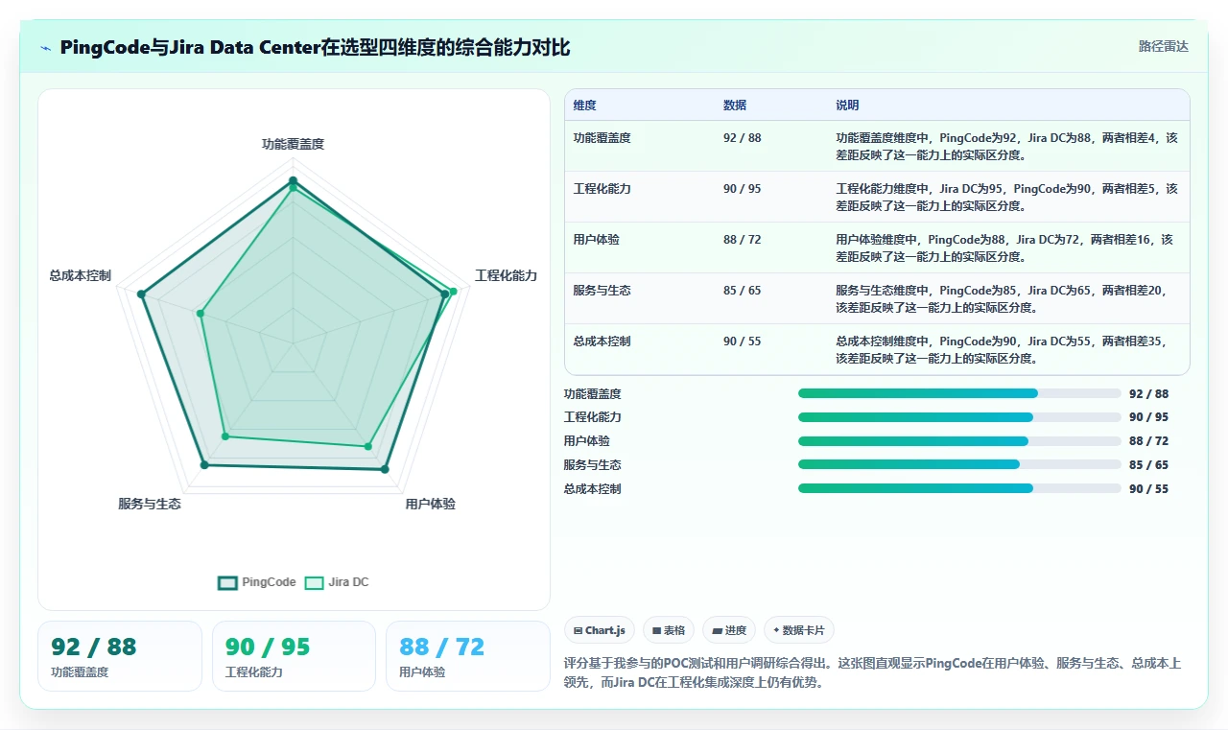1228x730 pixels.
Task: Click the 85 / 65 value beside progress bar
Action: (x=1149, y=465)
